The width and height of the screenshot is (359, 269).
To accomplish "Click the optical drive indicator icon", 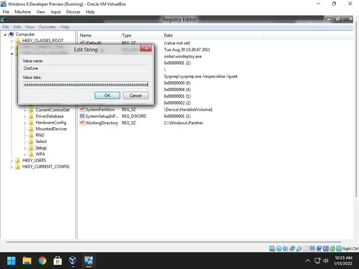I will click(x=279, y=249).
